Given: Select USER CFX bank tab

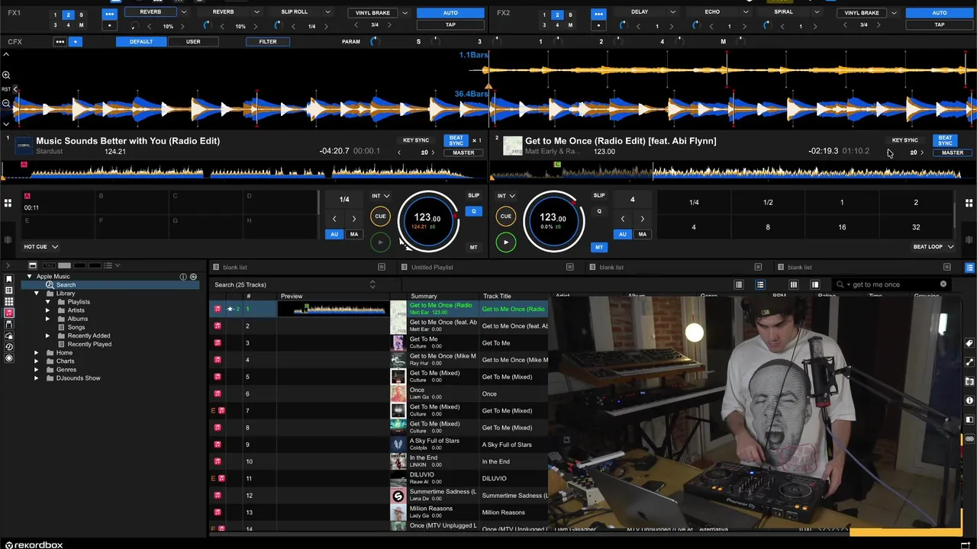Looking at the screenshot, I should pos(193,41).
